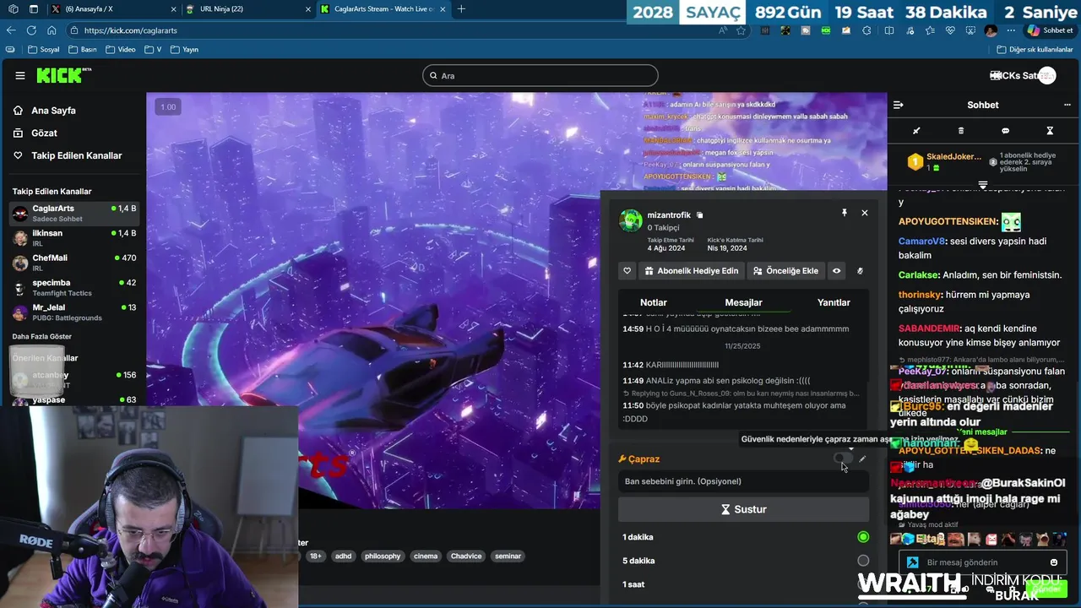Select the 1 dakika radio option

[x=863, y=537]
